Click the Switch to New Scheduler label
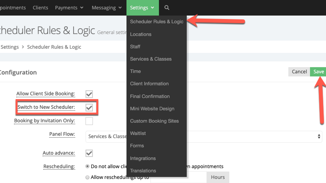Viewport: 326px width, 183px height. (46, 107)
